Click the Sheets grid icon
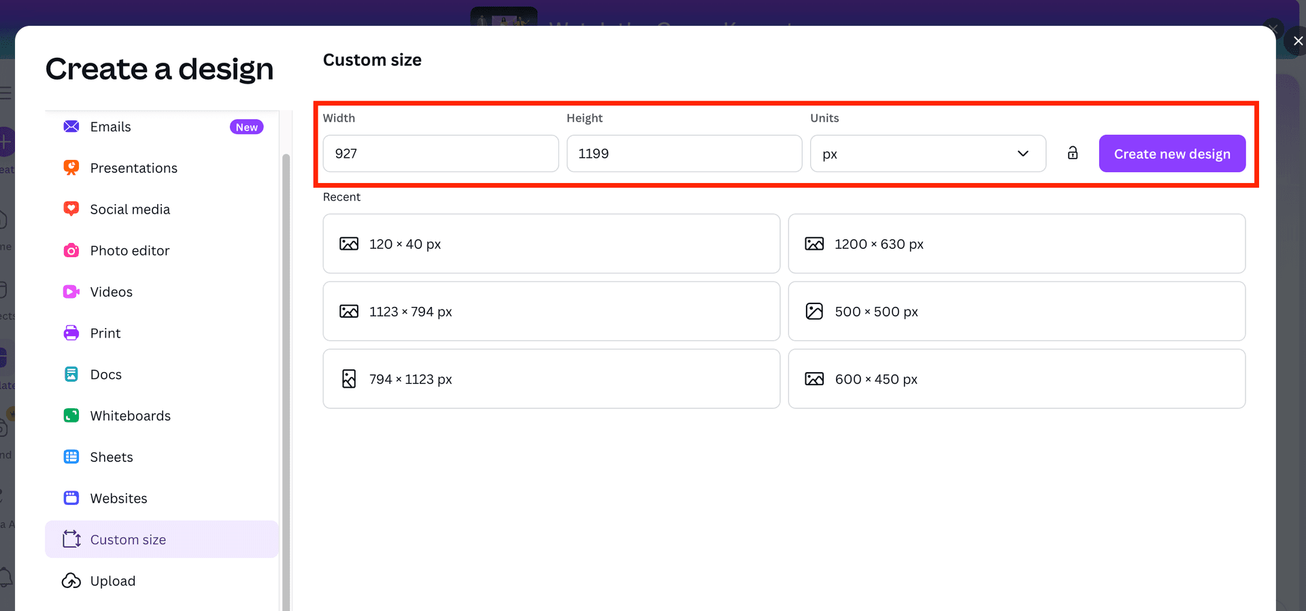 (71, 457)
